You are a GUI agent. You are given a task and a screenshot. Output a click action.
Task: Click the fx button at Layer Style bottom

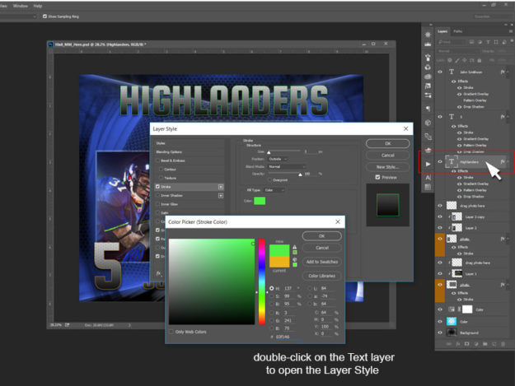click(158, 274)
